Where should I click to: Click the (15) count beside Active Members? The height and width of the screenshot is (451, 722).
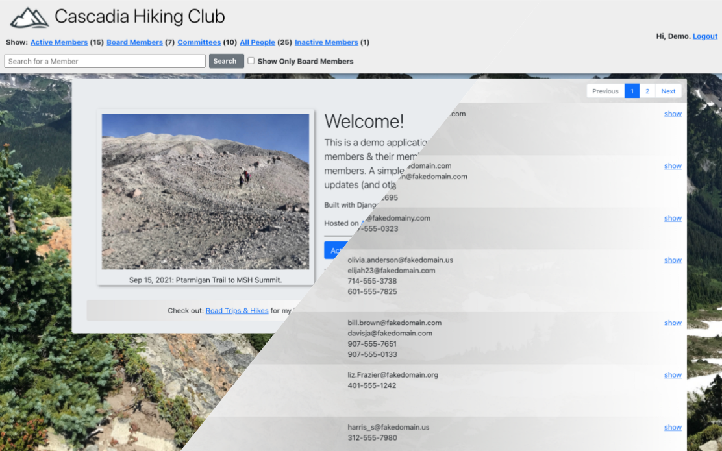pos(97,42)
